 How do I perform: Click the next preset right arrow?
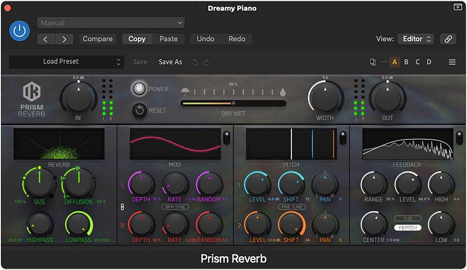(64, 39)
